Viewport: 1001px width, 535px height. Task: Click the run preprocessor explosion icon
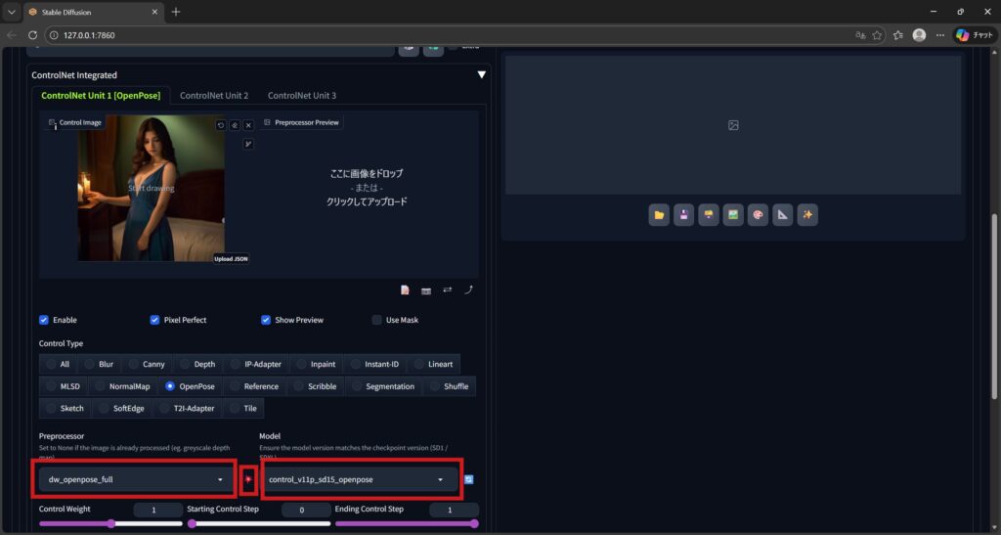tap(248, 479)
